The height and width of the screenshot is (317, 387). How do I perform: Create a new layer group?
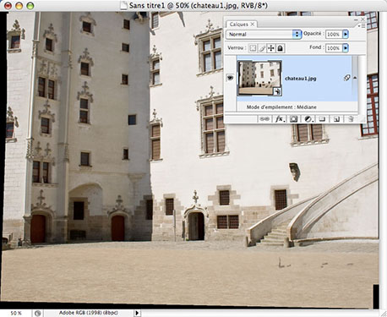click(x=322, y=119)
